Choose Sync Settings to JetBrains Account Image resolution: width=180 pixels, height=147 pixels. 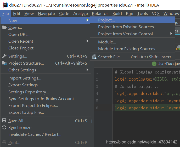(x=45, y=99)
